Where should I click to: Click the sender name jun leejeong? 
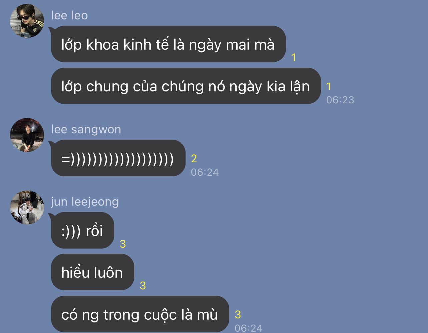[85, 202]
